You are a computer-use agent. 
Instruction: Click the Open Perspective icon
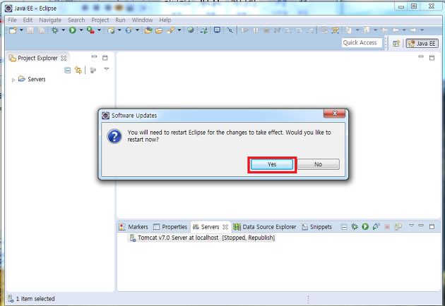[x=396, y=43]
